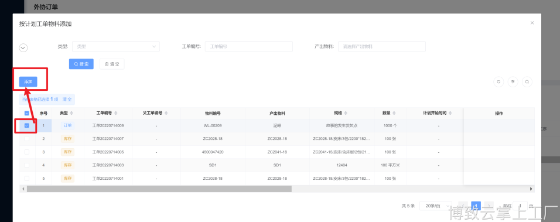The image size is (560, 222).
Task: Click the horizontal scrollbar thumb
Action: [x=159, y=189]
